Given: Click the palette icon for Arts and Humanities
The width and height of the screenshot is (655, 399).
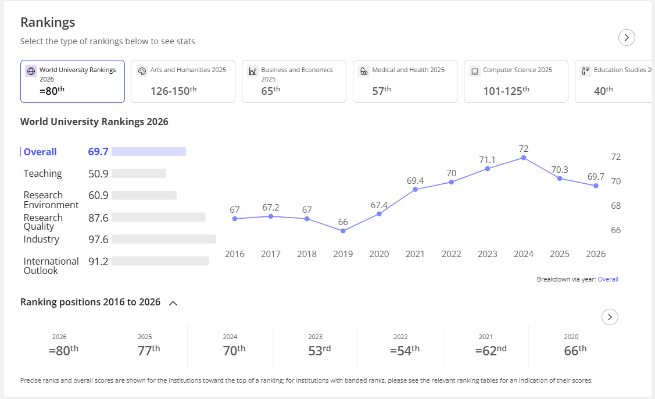Looking at the screenshot, I should (142, 71).
